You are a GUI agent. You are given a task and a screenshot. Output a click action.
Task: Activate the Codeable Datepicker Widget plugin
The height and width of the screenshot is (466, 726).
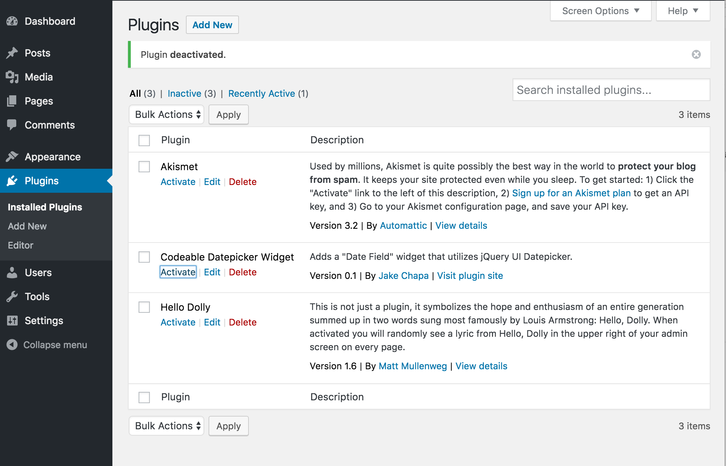pos(178,272)
